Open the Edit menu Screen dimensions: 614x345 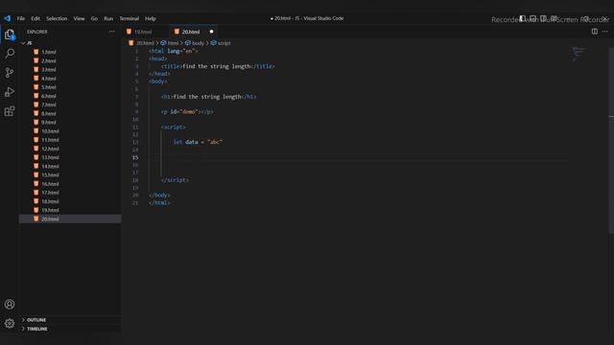(35, 18)
